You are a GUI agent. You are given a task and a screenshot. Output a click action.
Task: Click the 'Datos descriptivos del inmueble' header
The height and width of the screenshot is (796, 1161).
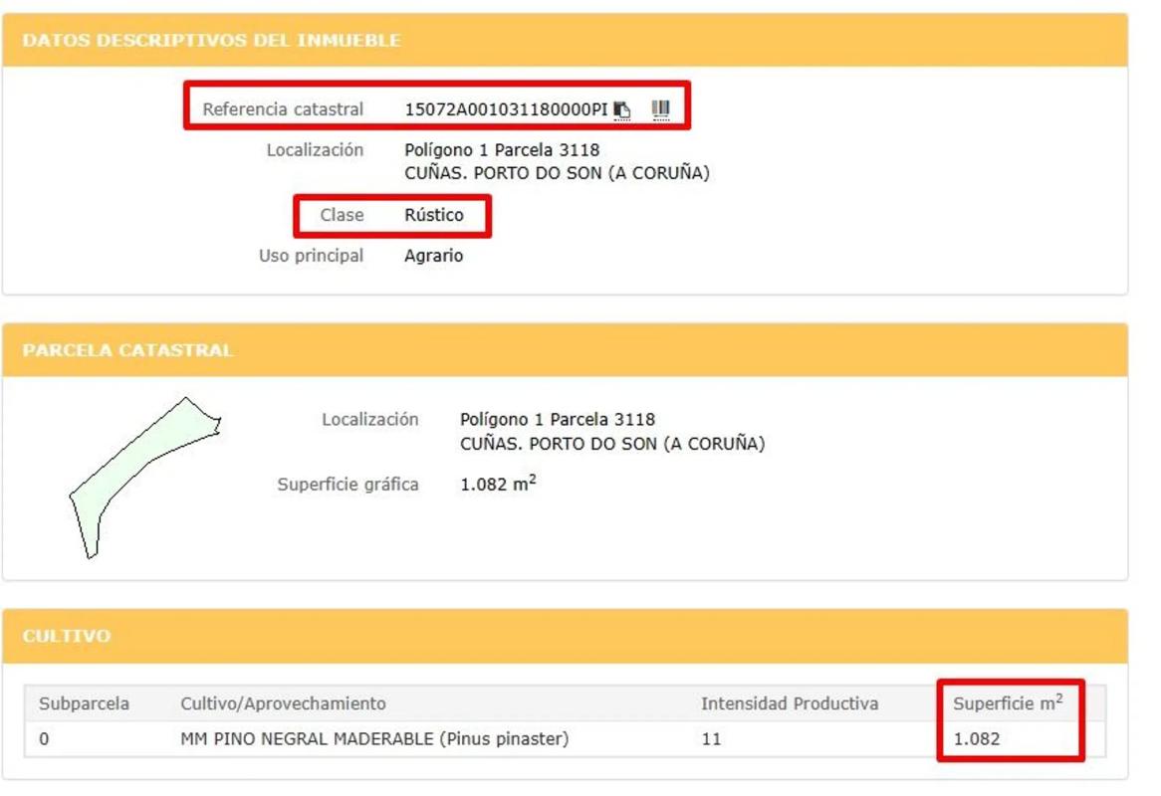pyautogui.click(x=211, y=41)
